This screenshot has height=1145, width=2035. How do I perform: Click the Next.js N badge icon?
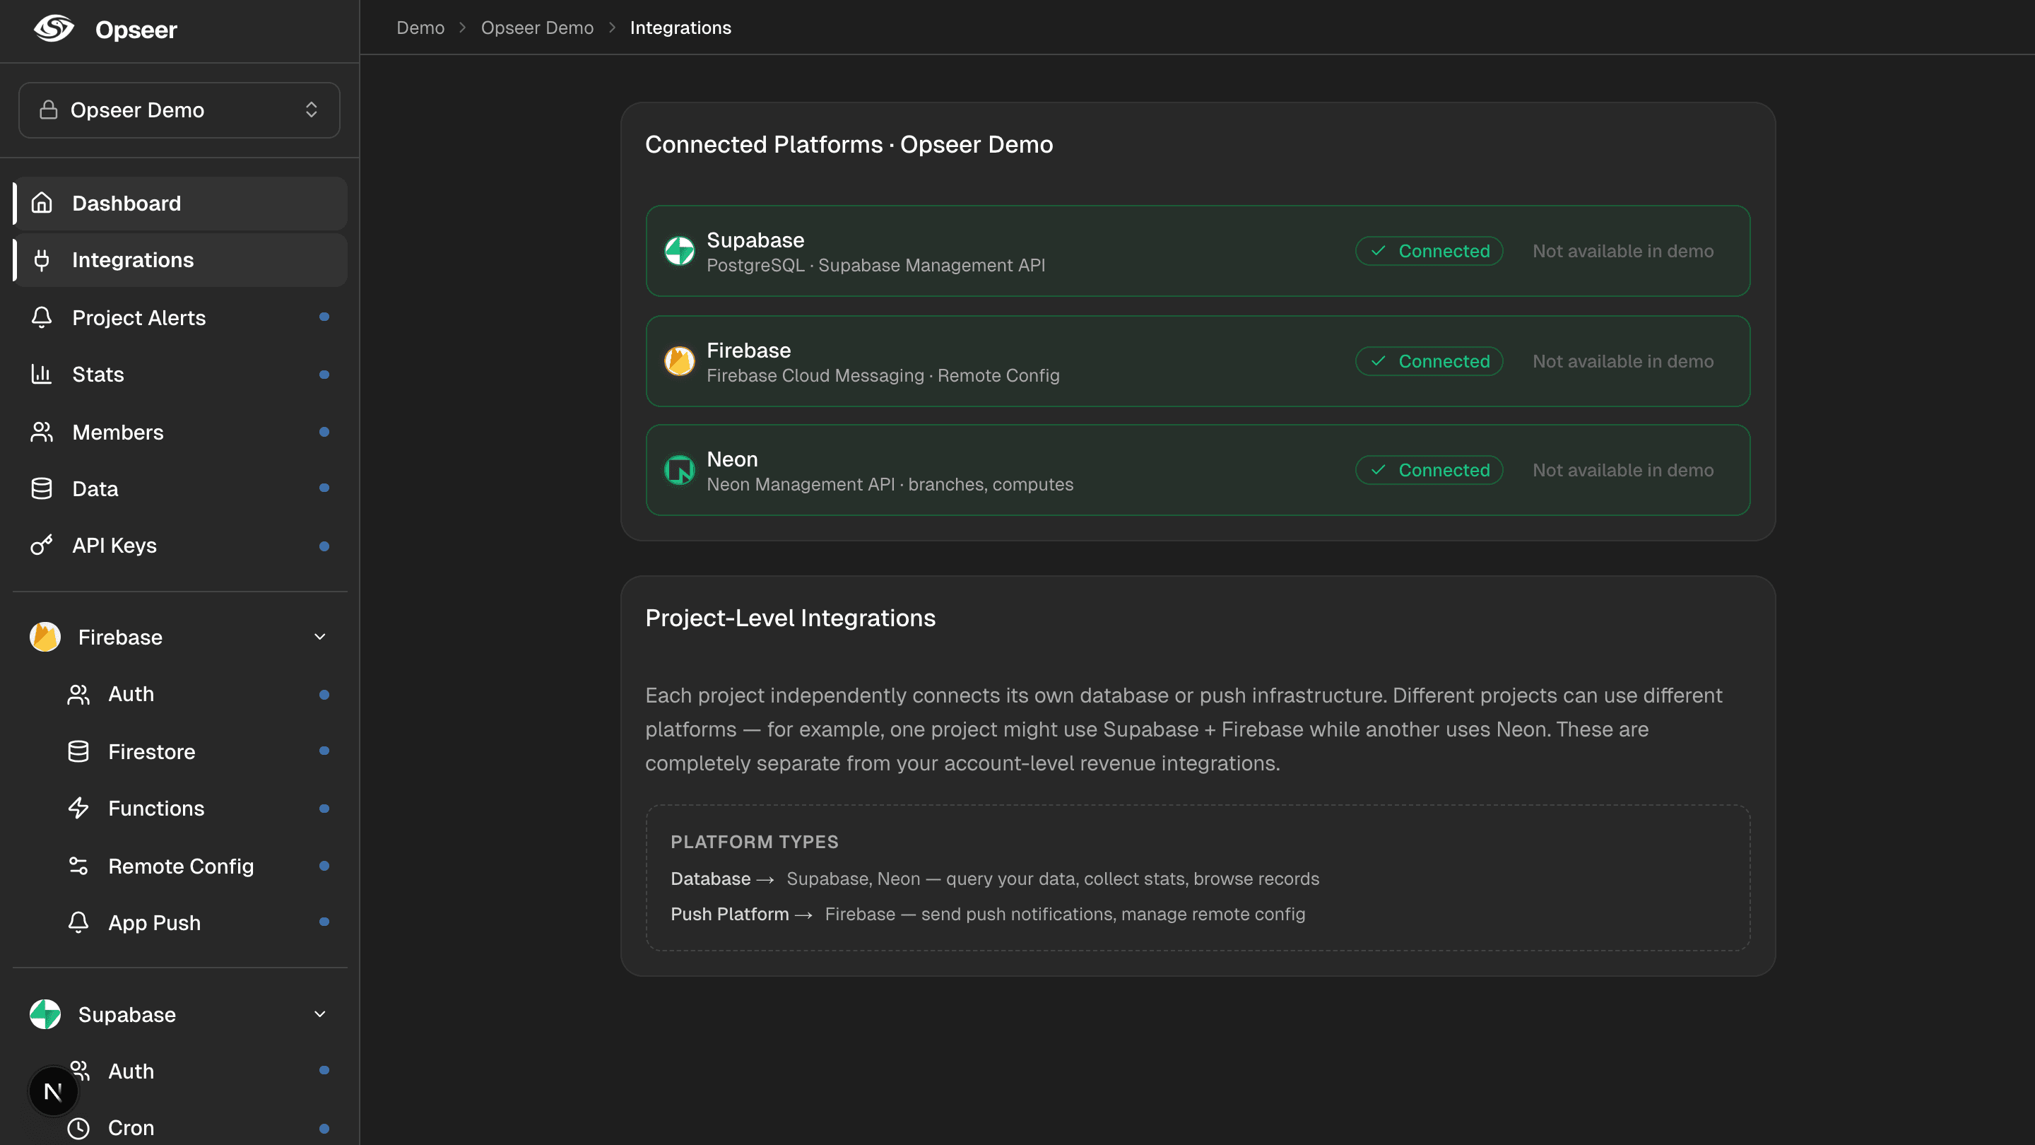coord(53,1092)
